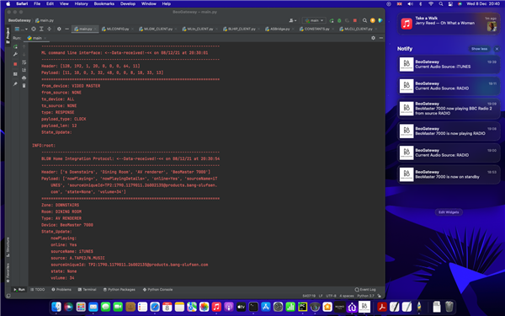Viewport: 505px width, 316px height.
Task: Clear Notify notifications with X button
Action: (x=497, y=49)
